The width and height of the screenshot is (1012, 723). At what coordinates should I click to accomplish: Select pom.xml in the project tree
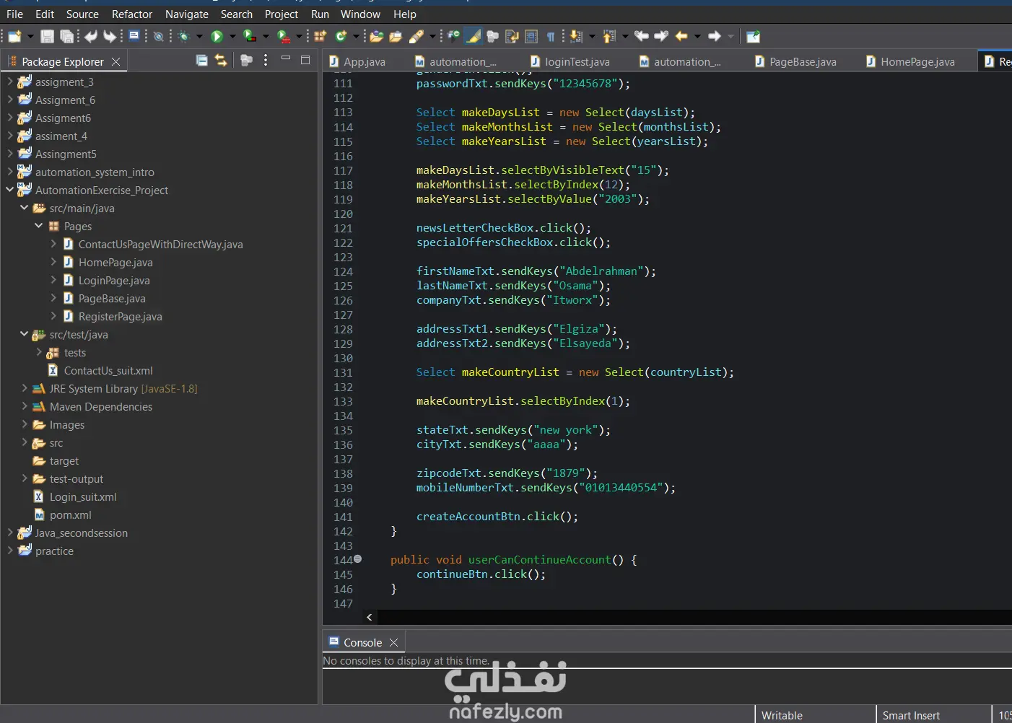(70, 515)
